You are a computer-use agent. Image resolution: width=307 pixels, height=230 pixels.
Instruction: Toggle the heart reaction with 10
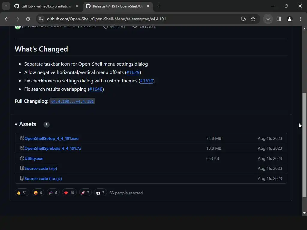click(69, 193)
